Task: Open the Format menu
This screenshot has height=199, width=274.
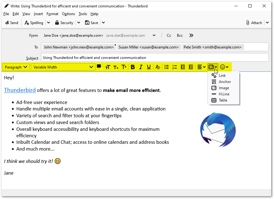Action: 52,14
